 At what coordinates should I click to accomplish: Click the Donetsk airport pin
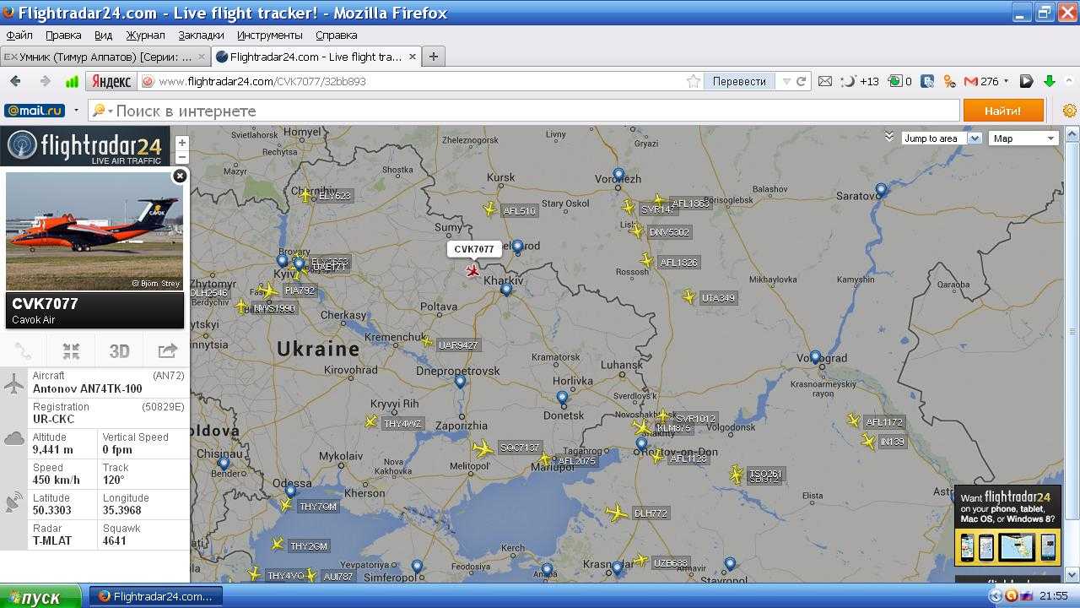point(562,398)
